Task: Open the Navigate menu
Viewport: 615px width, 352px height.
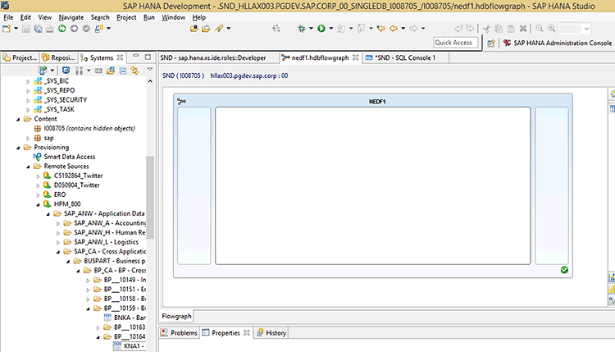Action: (71, 17)
